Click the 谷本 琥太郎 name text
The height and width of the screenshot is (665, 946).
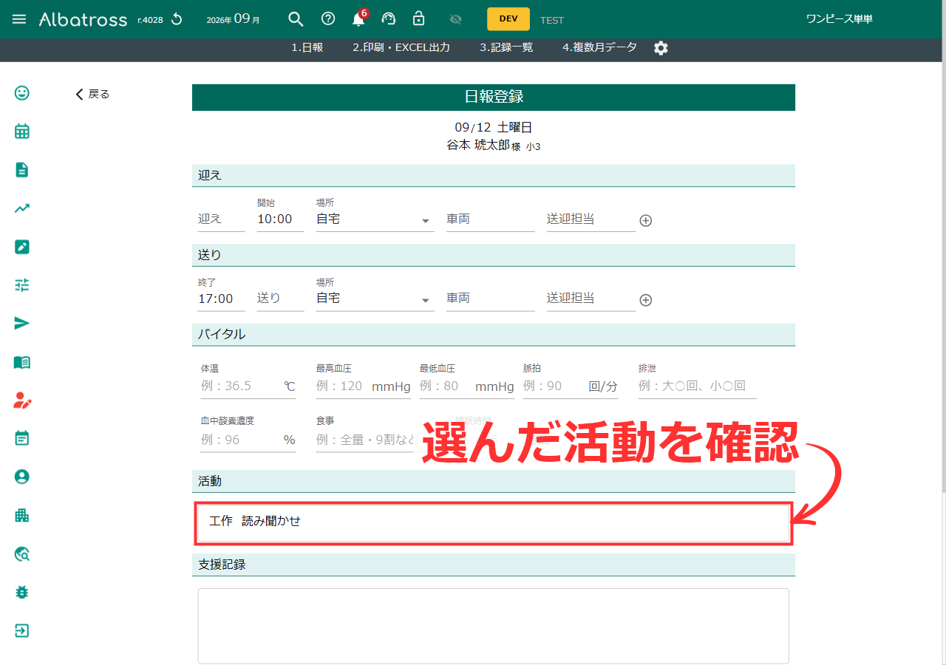pyautogui.click(x=478, y=146)
